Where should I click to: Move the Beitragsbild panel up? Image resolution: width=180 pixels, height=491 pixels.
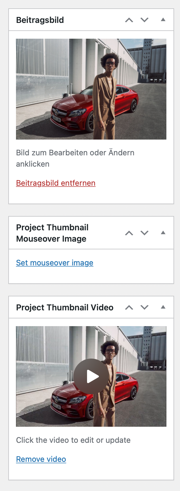tap(129, 20)
